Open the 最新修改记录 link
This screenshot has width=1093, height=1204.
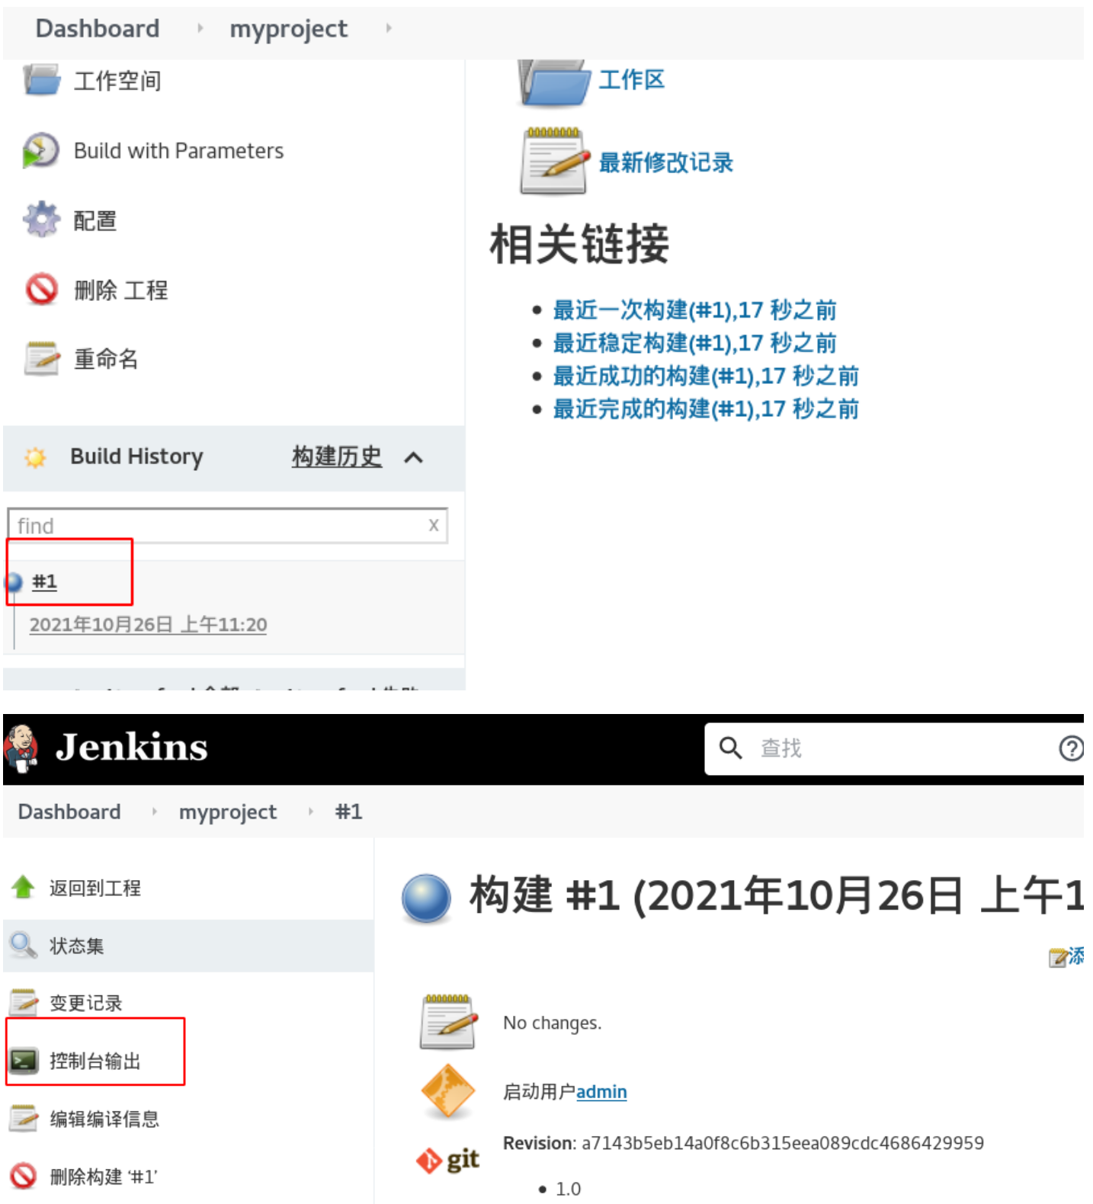(x=665, y=162)
